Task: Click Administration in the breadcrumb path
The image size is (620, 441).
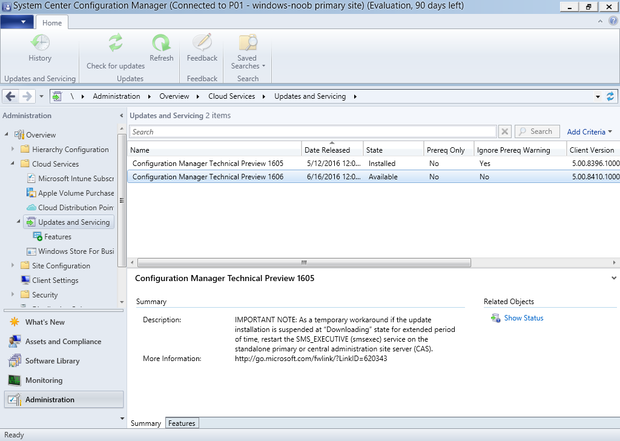Action: (116, 96)
